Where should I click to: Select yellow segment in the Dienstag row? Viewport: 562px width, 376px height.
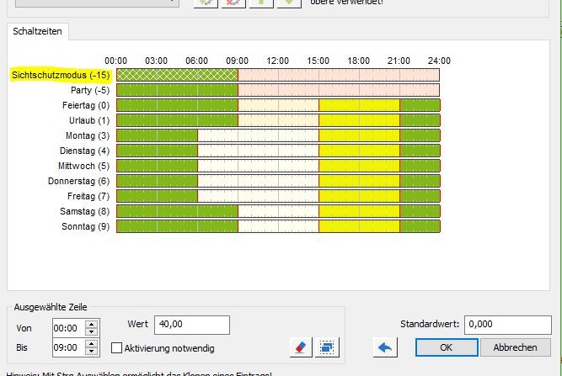360,151
